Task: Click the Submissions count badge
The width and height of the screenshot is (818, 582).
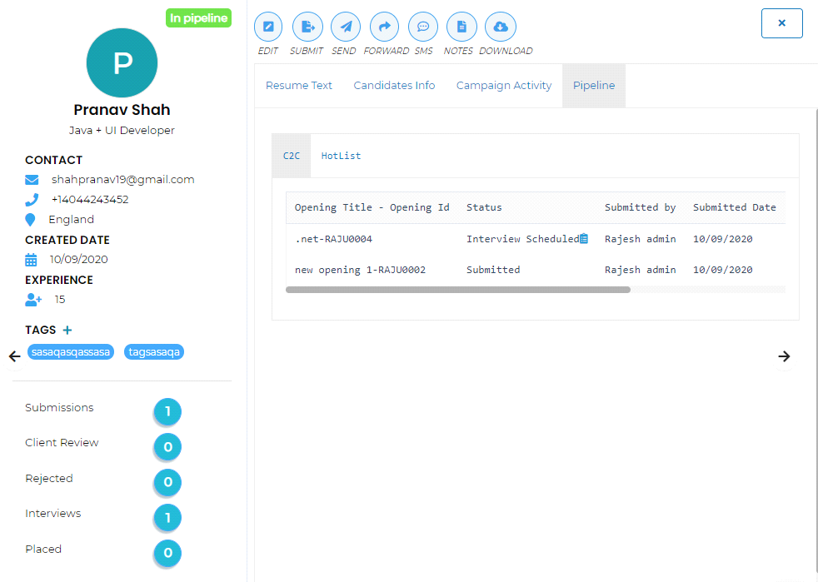Action: [167, 412]
